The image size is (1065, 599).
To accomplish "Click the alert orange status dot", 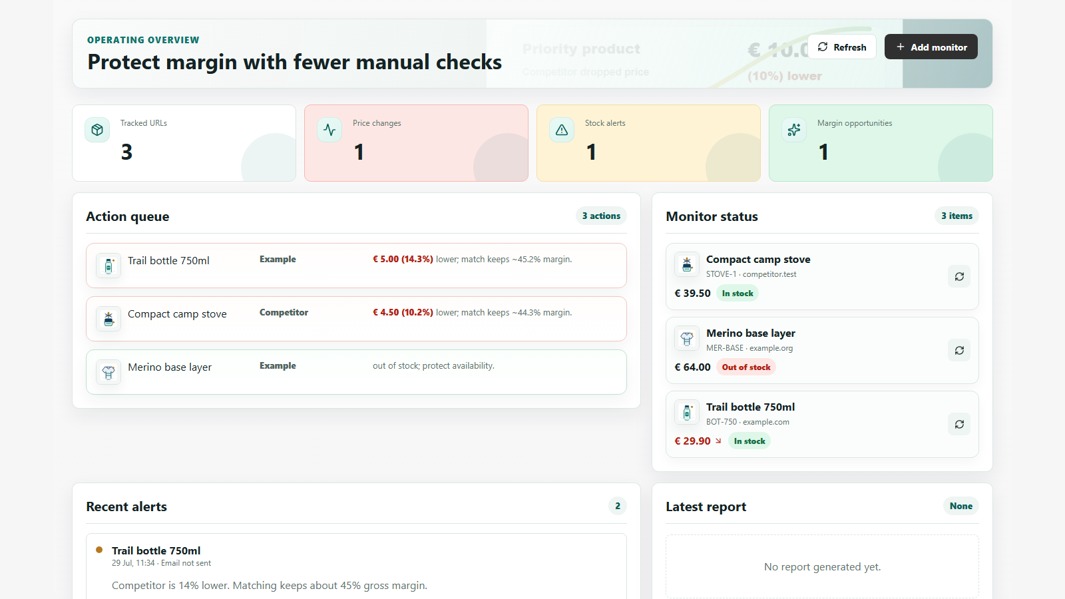I will (x=99, y=550).
